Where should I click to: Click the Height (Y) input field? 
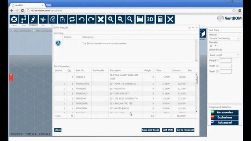(x=226, y=60)
